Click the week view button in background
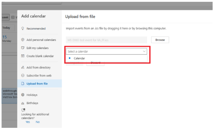214x131 pixels. coord(5,17)
